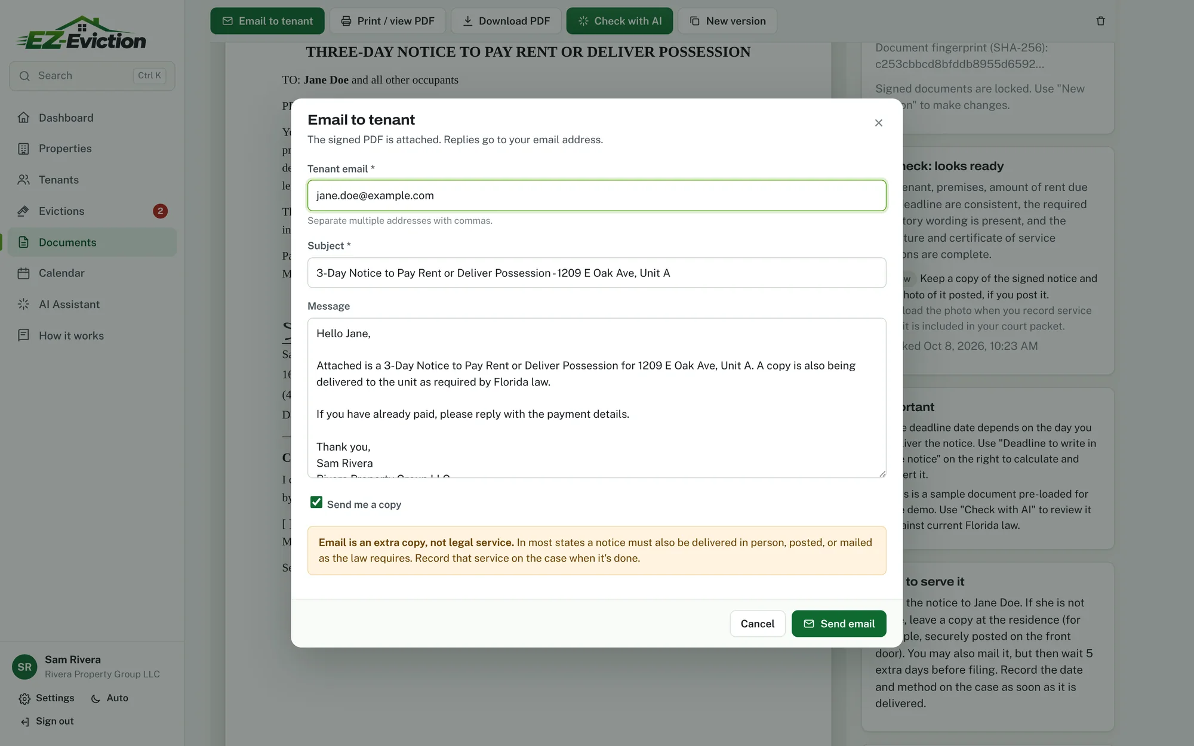Toggle the Send me a copy checkbox

316,503
